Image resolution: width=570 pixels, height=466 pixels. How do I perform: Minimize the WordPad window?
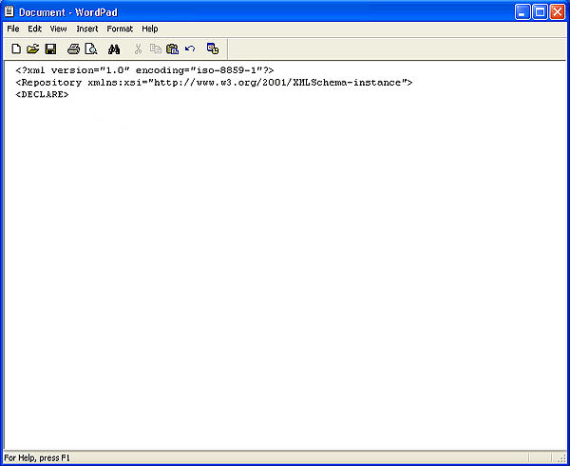pos(522,12)
